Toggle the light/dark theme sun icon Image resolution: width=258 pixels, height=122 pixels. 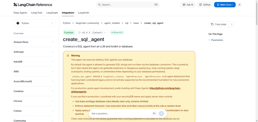tap(239, 5)
